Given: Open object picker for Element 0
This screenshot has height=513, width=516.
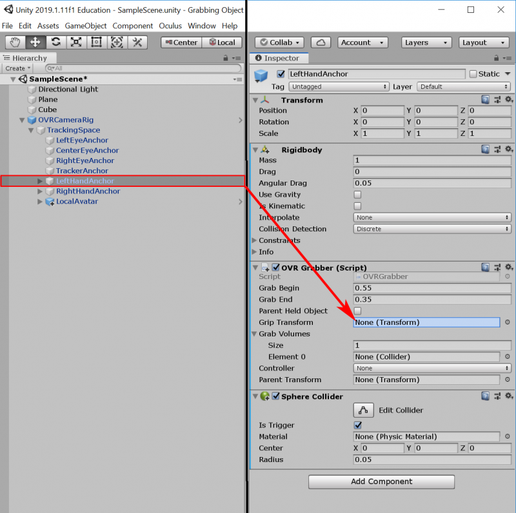Looking at the screenshot, I should tap(508, 356).
